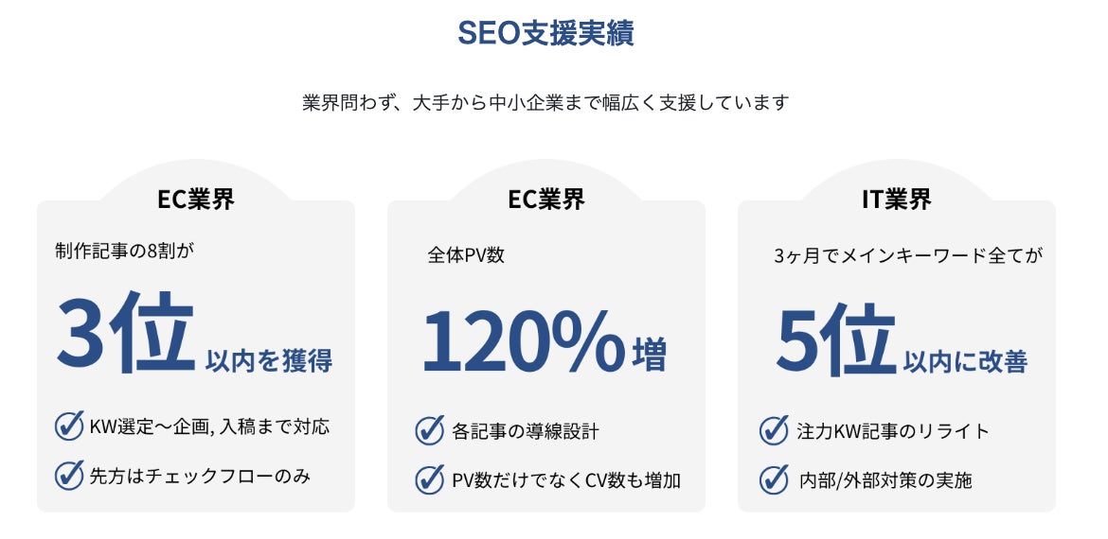Click the SEO支援実績 heading
This screenshot has height=539, width=1108.
[x=545, y=33]
